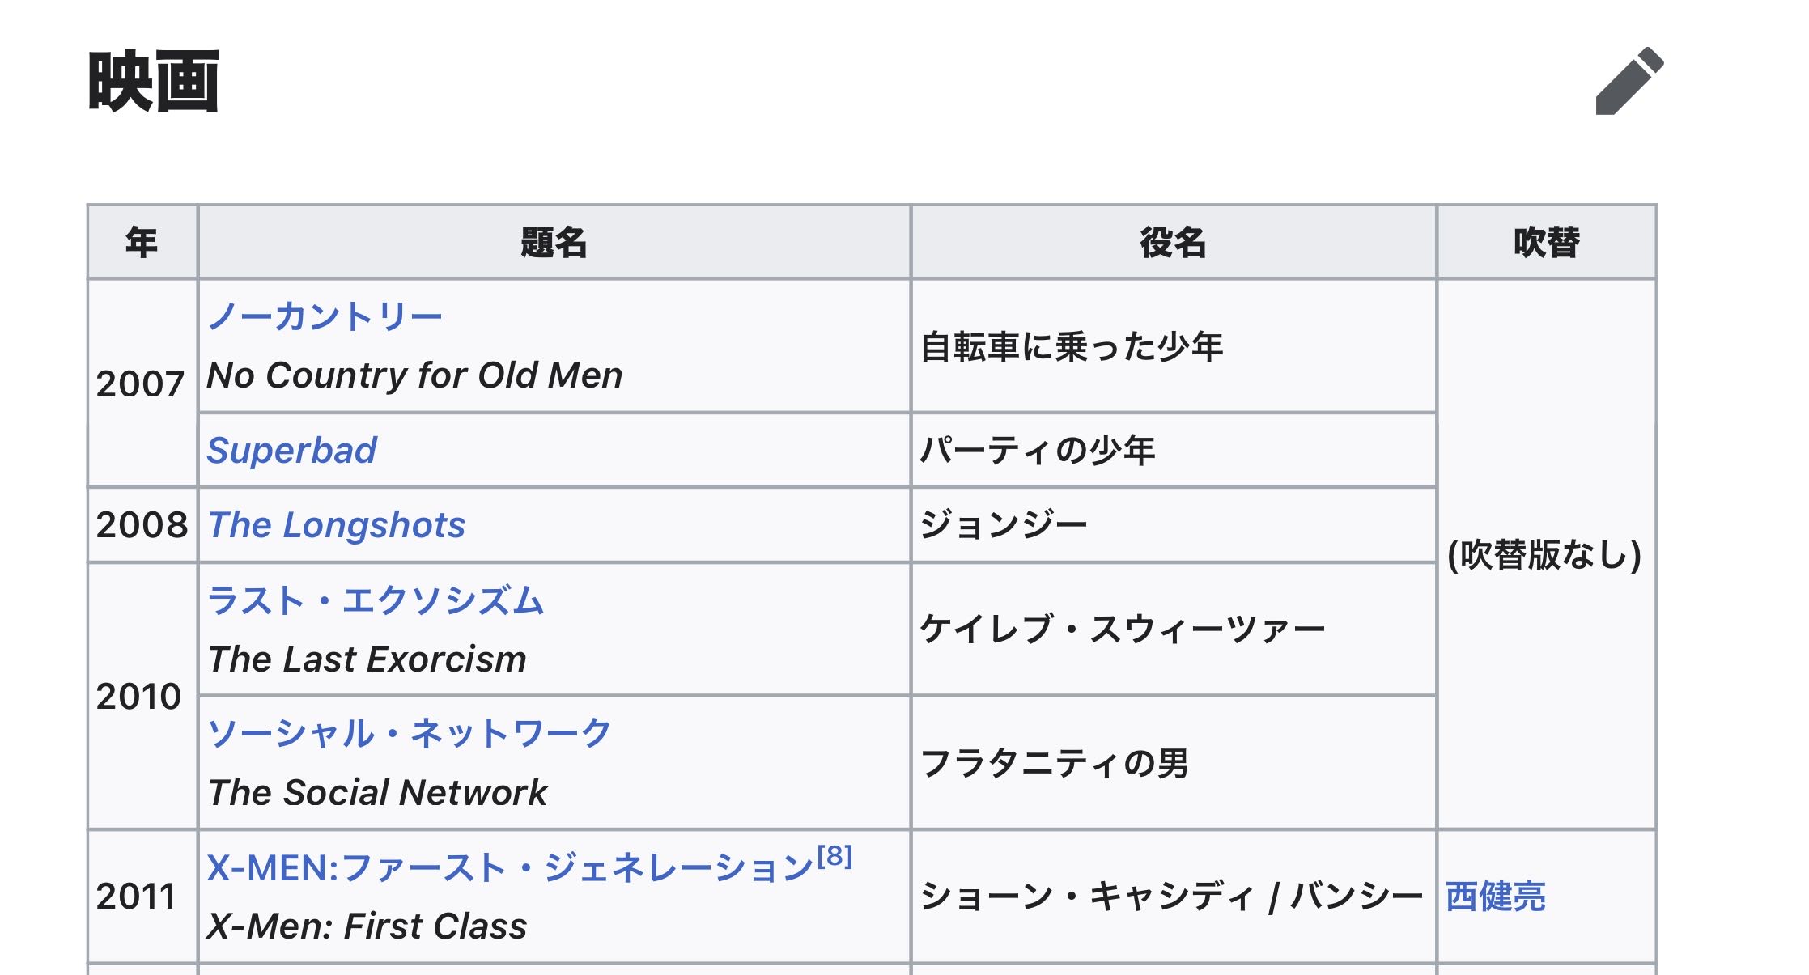Open the Superbad film link
The height and width of the screenshot is (975, 1809).
291,451
